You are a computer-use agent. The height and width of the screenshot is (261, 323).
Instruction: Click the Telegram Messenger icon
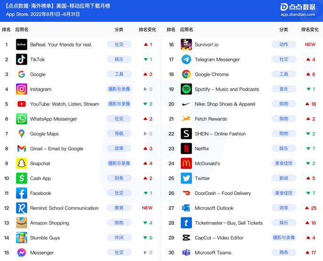[186, 60]
